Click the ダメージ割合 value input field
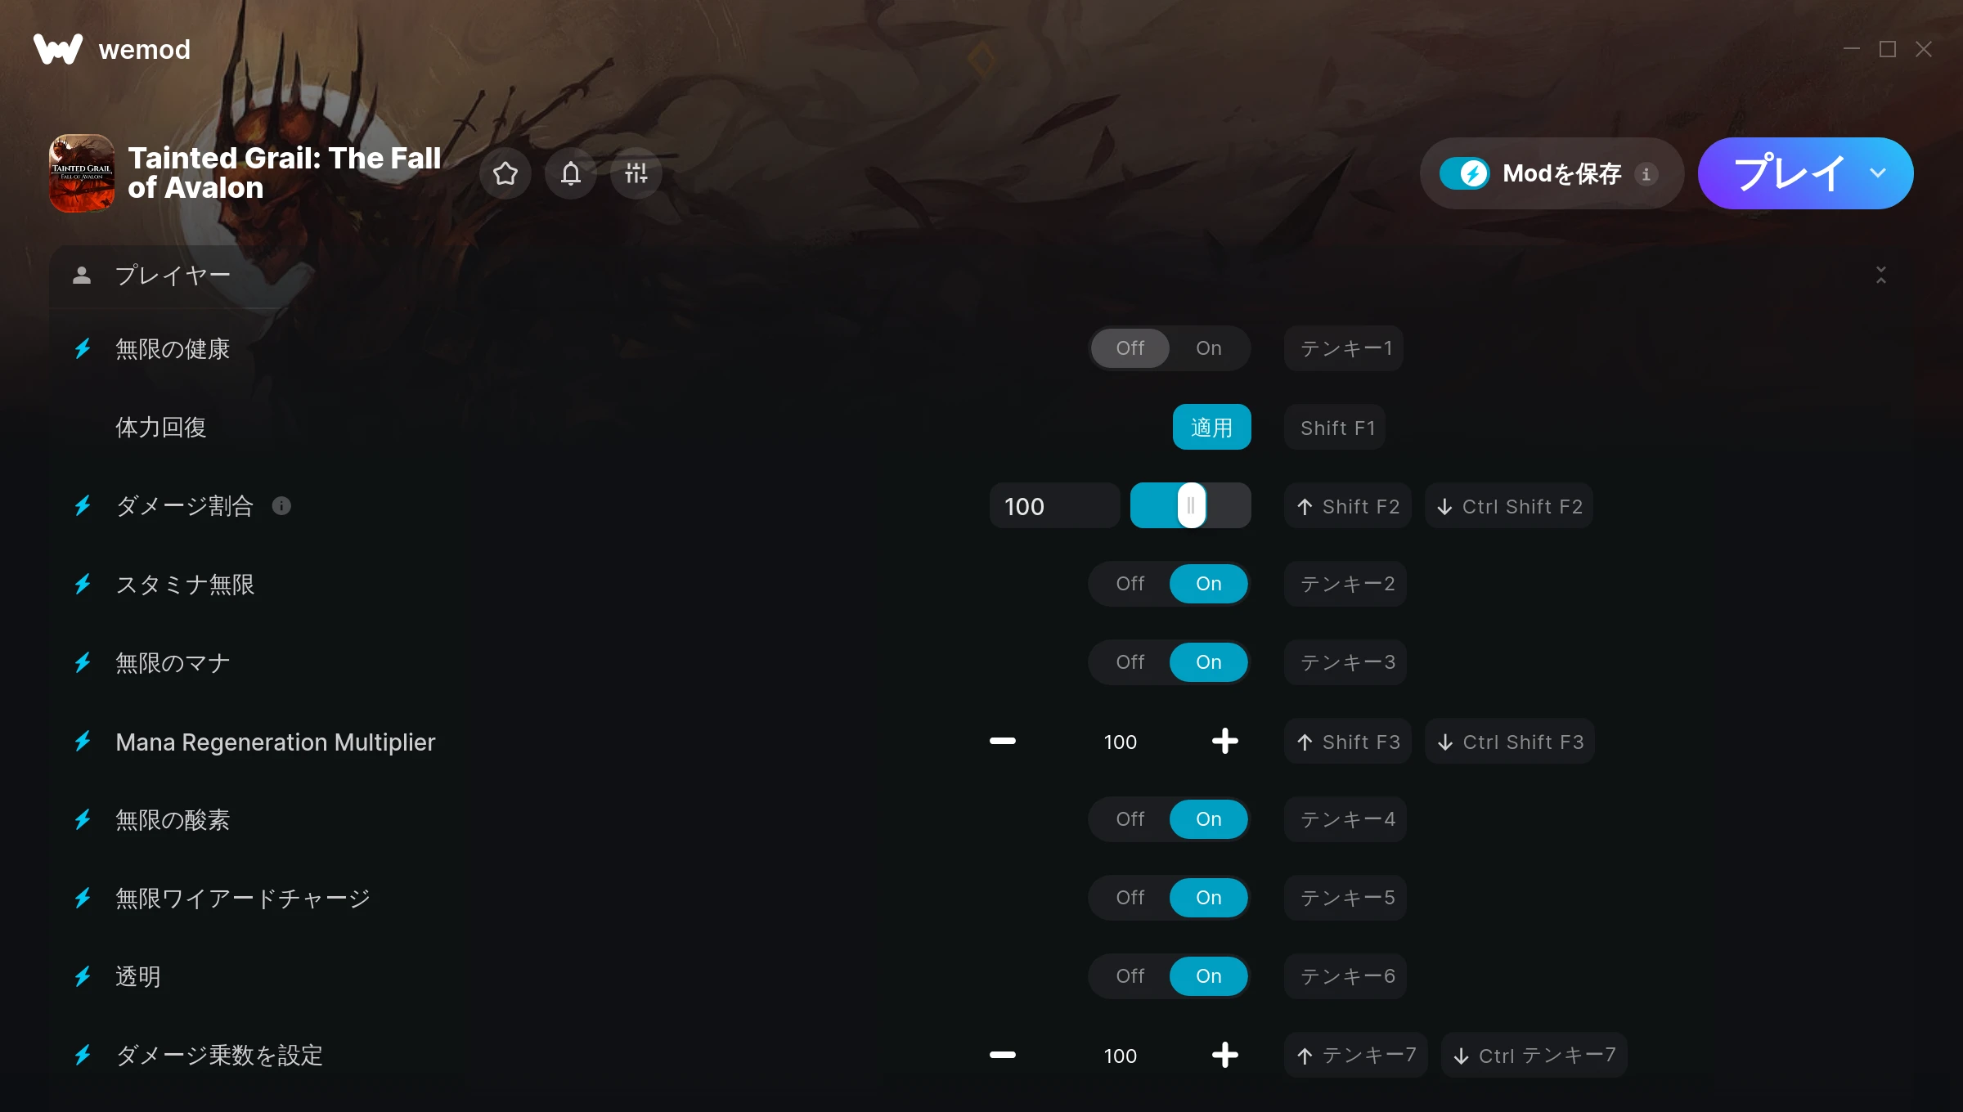Image resolution: width=1963 pixels, height=1112 pixels. click(1054, 505)
